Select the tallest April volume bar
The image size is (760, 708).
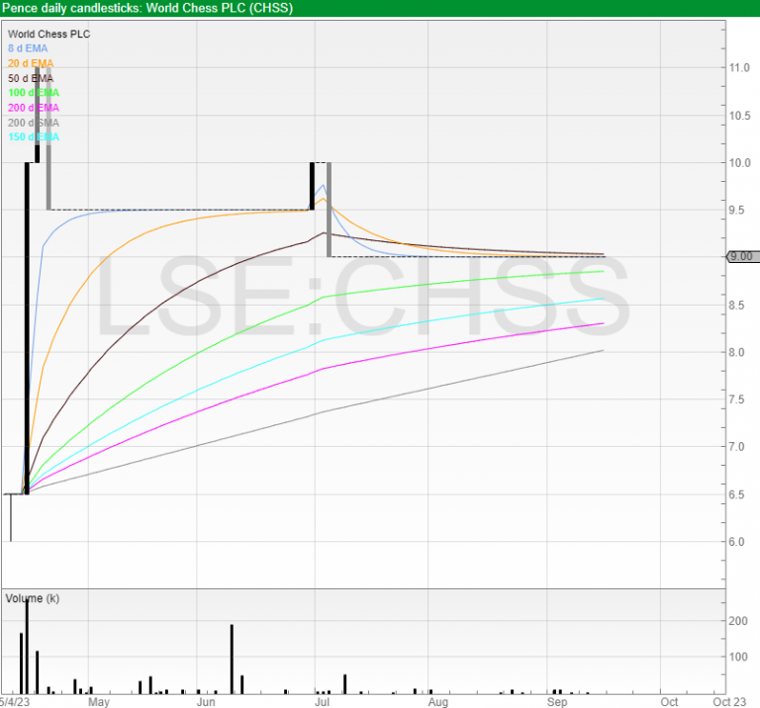(x=27, y=645)
